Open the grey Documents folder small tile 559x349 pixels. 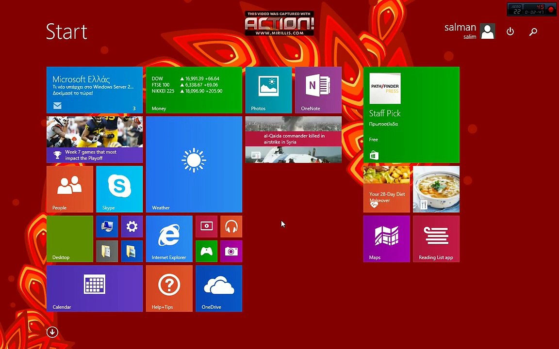107,252
